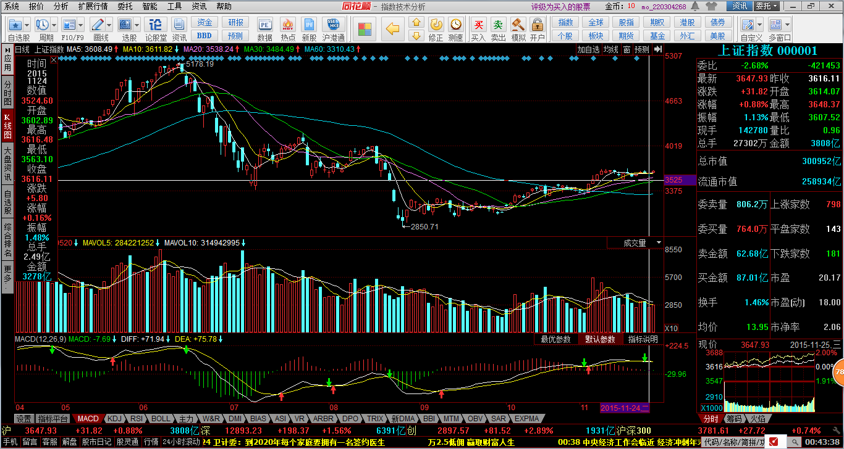Toggle the sidebar collapse arrow beside 日线
Viewport: 844px width, 449px height.
pos(7,49)
